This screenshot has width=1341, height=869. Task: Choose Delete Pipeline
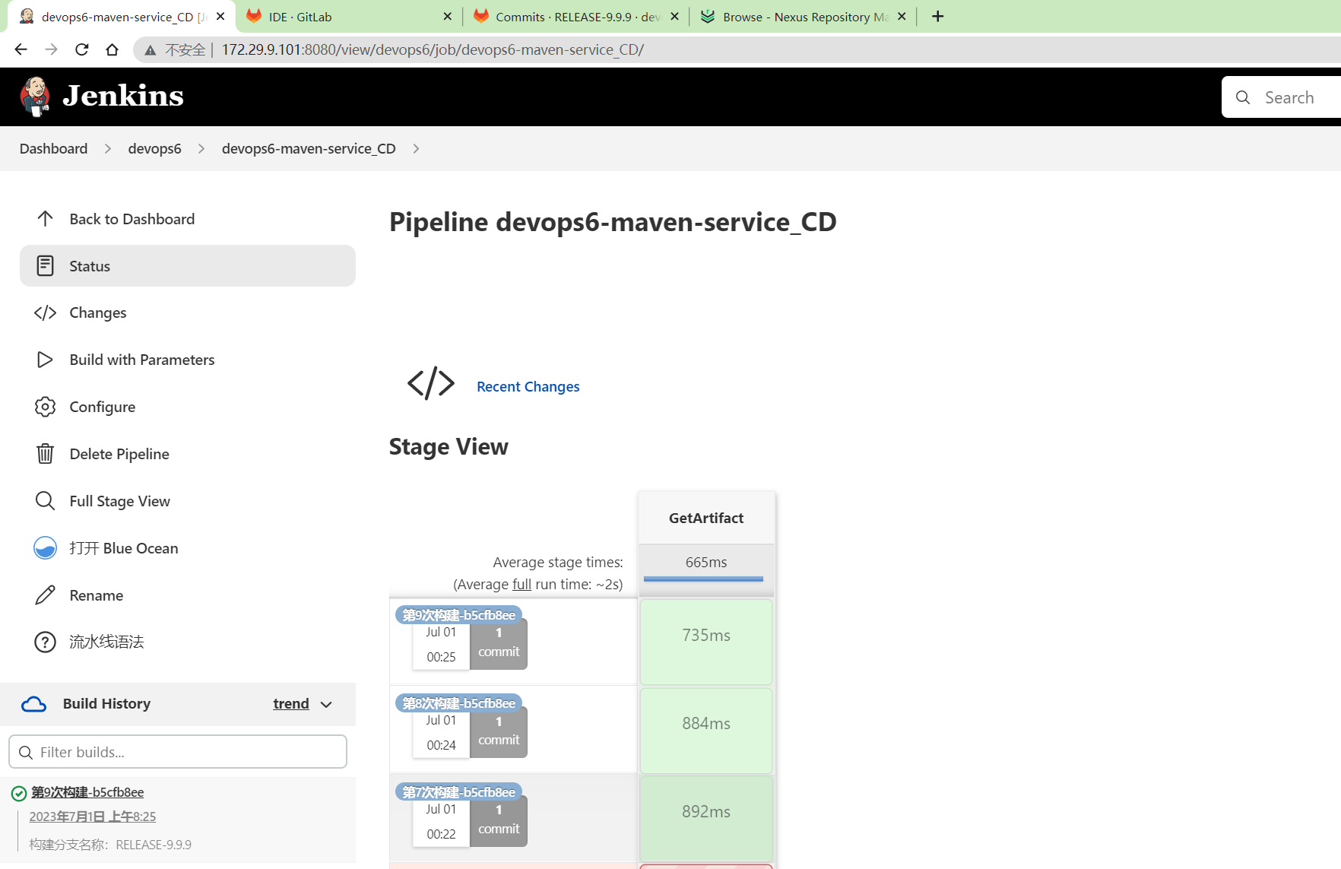(188, 454)
